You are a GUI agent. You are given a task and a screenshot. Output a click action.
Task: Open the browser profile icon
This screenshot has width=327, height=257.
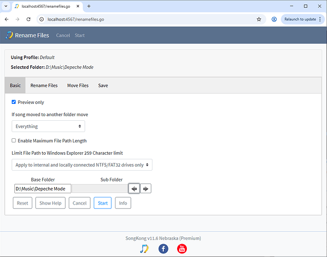(274, 19)
